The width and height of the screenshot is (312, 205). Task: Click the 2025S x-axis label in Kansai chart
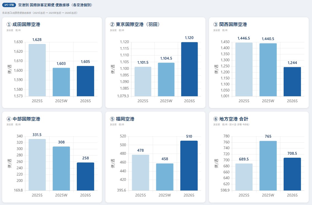point(244,101)
